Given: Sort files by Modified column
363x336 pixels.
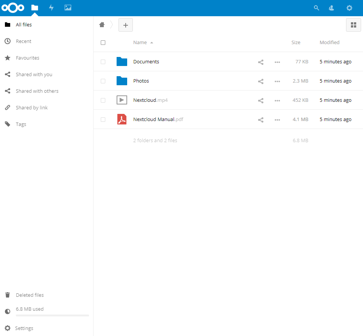Looking at the screenshot, I should pos(329,43).
